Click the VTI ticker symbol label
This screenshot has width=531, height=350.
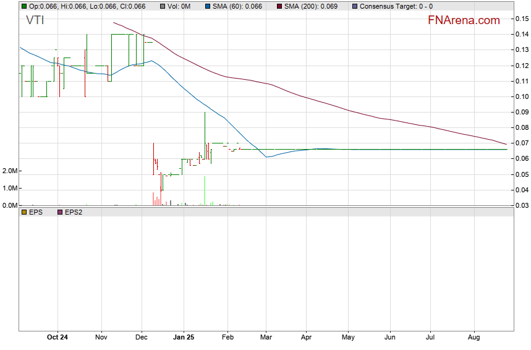pos(35,20)
